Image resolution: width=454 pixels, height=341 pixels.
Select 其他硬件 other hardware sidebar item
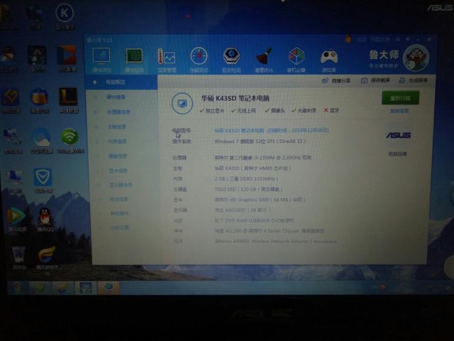click(x=119, y=214)
